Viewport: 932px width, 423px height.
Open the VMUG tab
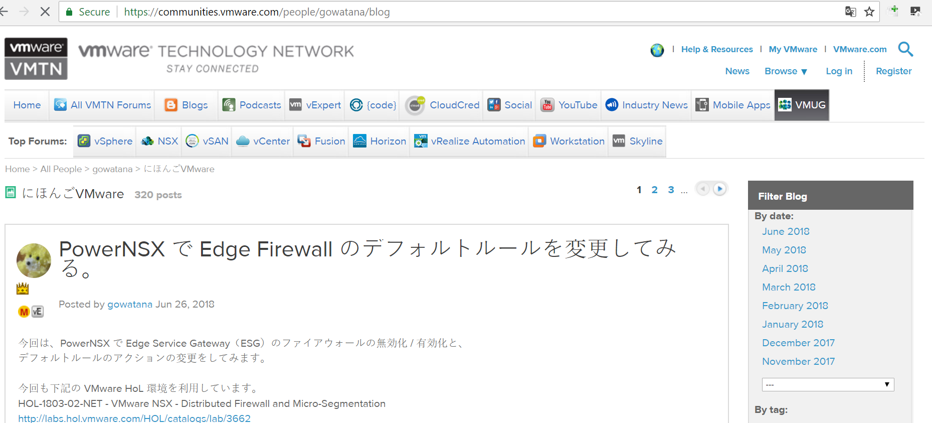click(x=802, y=105)
